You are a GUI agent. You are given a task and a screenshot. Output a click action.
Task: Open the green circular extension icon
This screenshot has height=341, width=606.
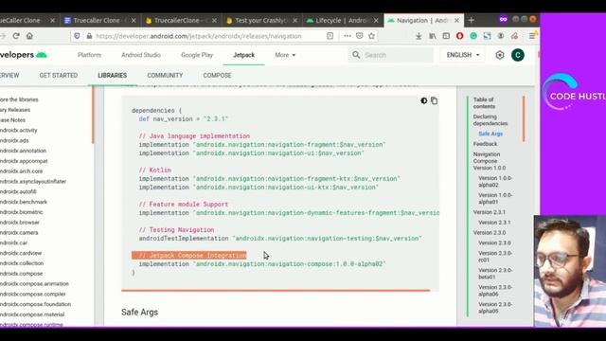(x=473, y=36)
